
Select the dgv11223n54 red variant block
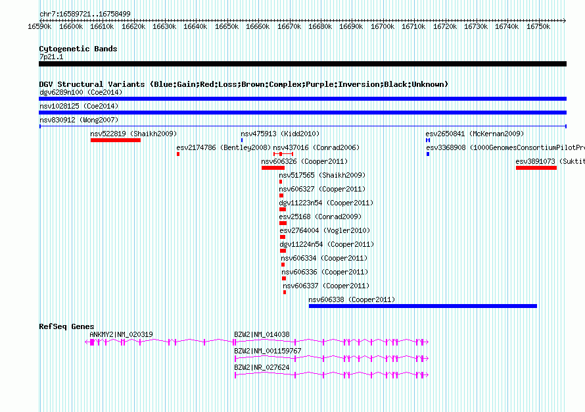[x=283, y=209]
